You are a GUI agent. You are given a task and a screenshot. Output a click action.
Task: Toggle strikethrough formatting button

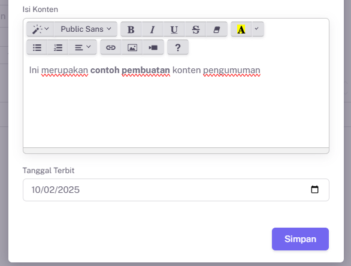tap(195, 29)
